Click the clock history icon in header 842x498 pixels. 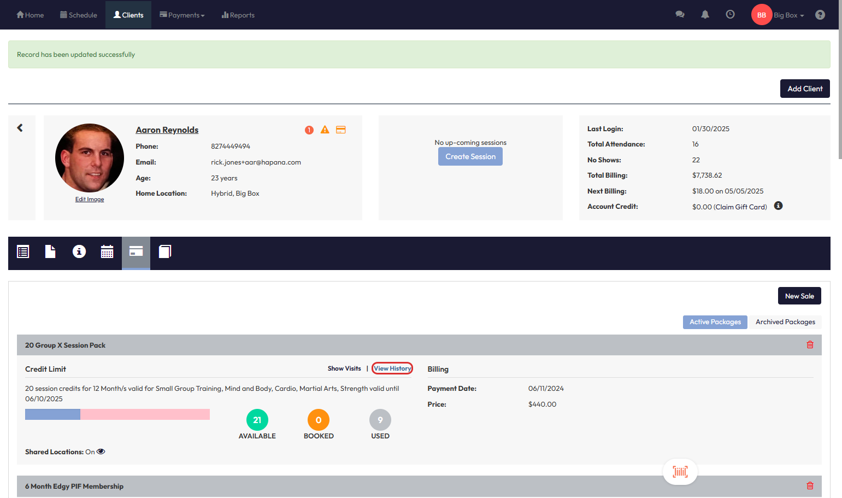click(730, 15)
